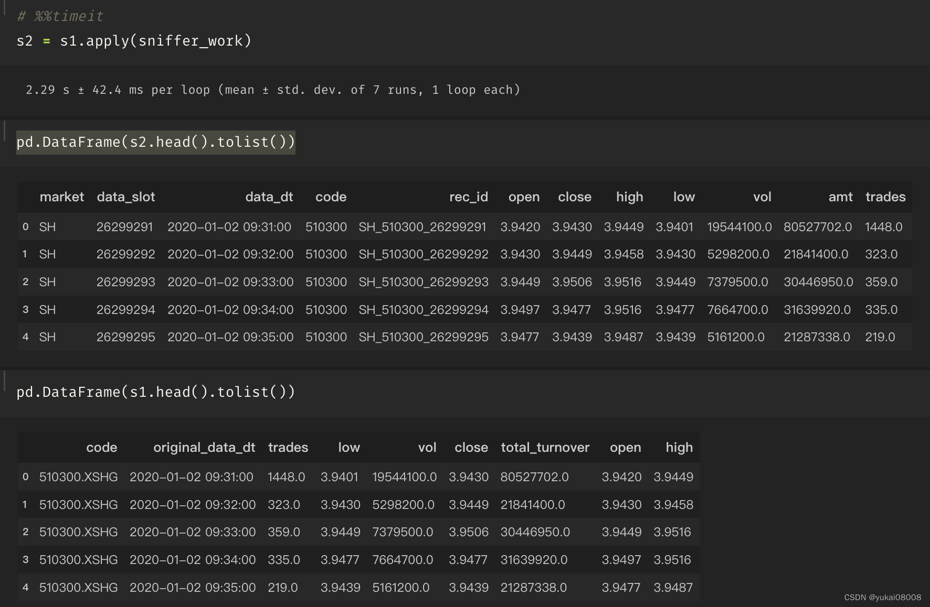
Task: Click '510300.XSHG' in s1 table row 2
Action: tap(79, 532)
